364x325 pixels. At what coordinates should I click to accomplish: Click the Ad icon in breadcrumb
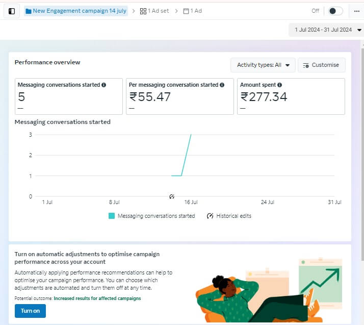(186, 11)
